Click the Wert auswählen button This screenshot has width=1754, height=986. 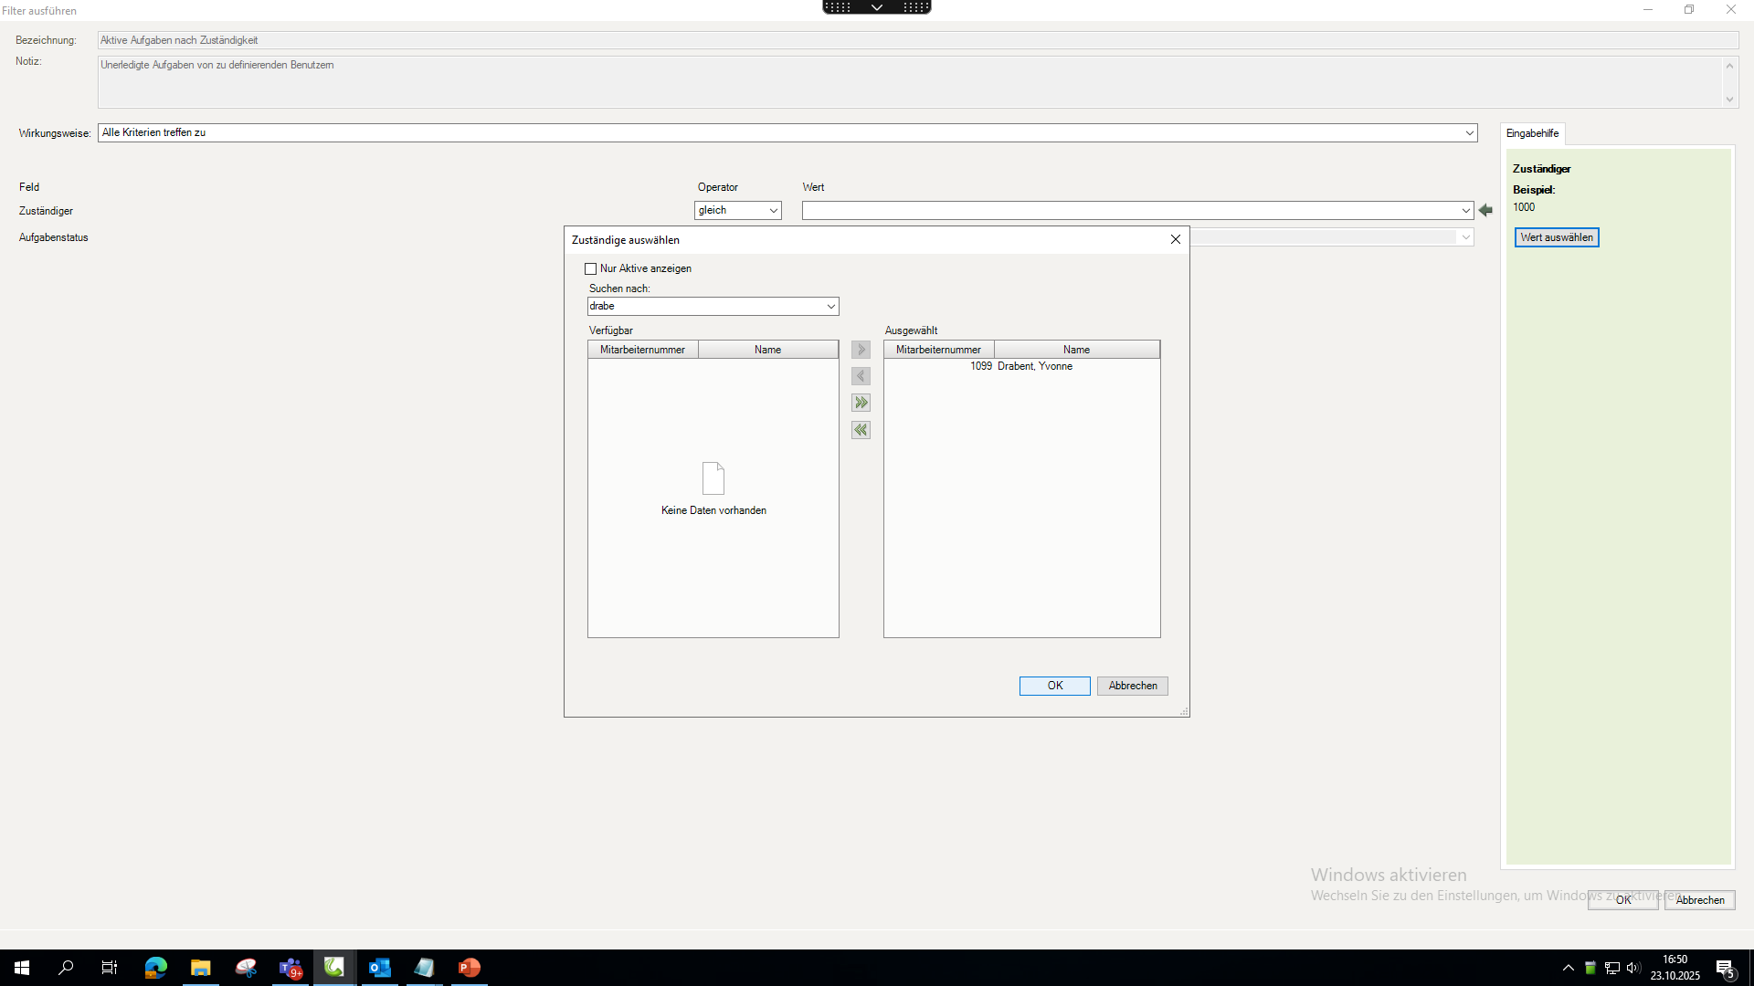[x=1556, y=237]
